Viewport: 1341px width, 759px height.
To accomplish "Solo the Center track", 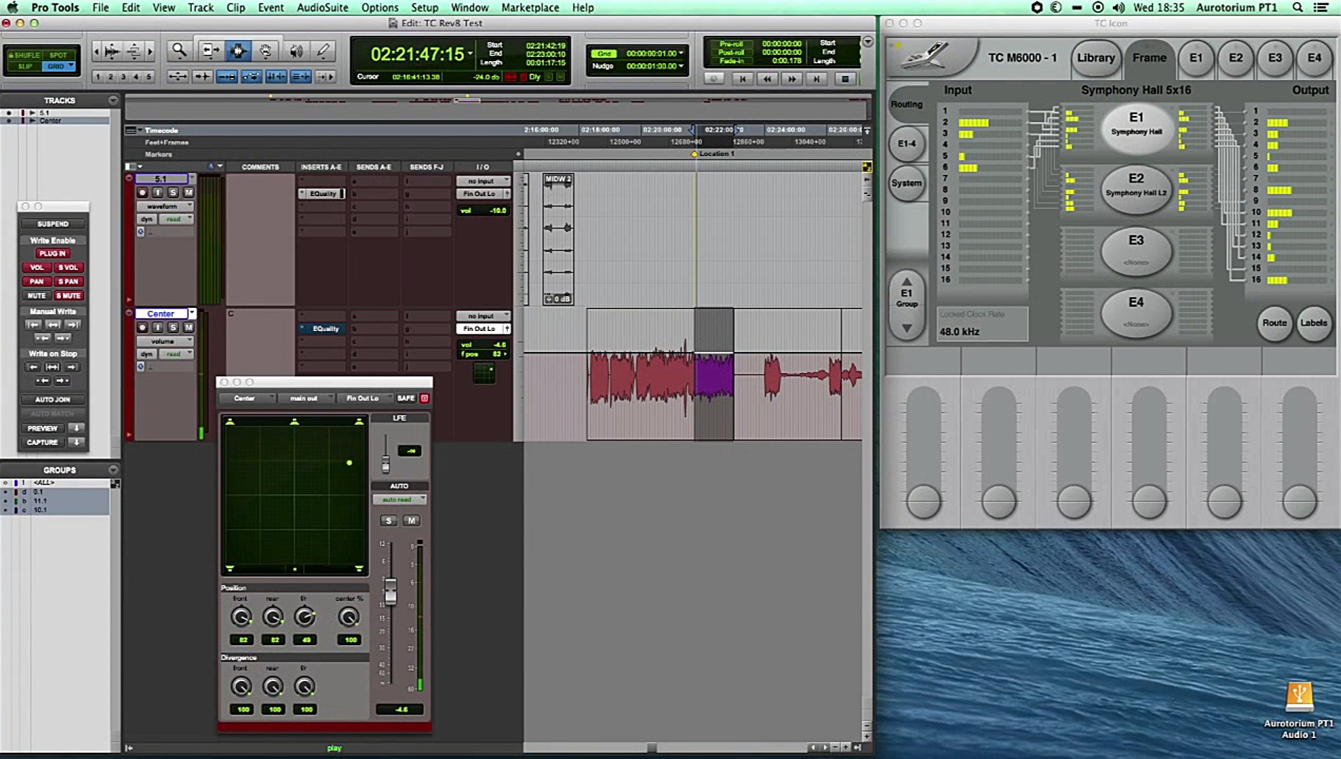I will pos(173,327).
